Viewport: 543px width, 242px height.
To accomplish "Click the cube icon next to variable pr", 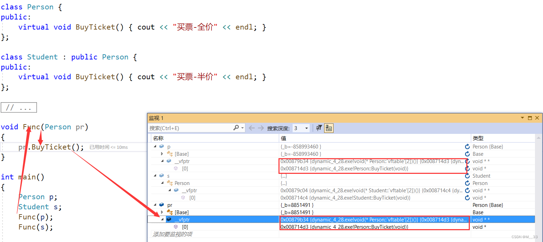I will point(161,205).
